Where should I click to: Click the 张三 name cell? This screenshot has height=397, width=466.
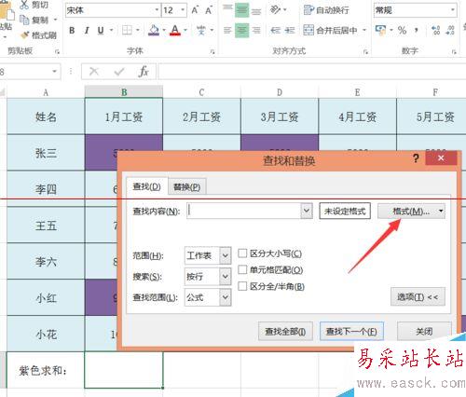[46, 153]
